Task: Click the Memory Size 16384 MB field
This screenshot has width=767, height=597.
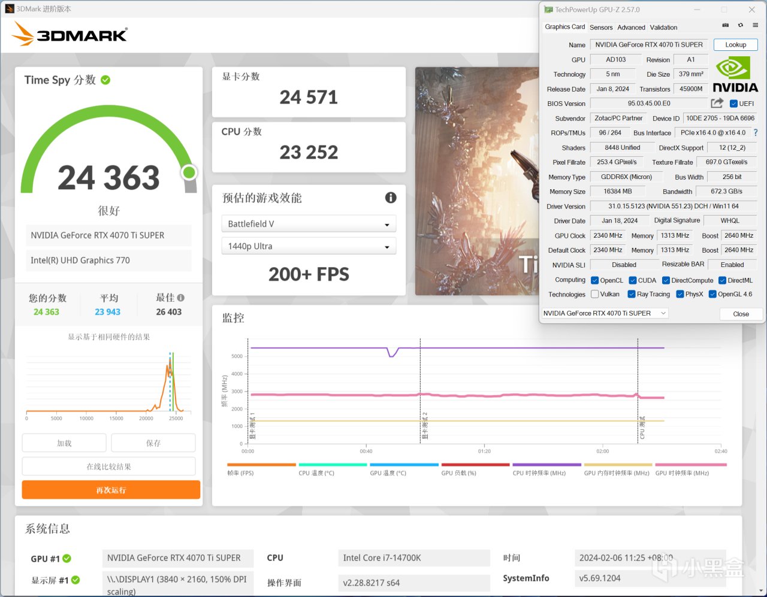Action: coord(618,192)
